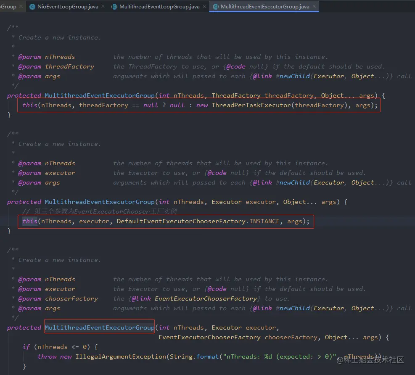Click the "nThreads: %d (expected: > 0)" string literal
The width and height of the screenshot is (415, 375).
click(280, 357)
